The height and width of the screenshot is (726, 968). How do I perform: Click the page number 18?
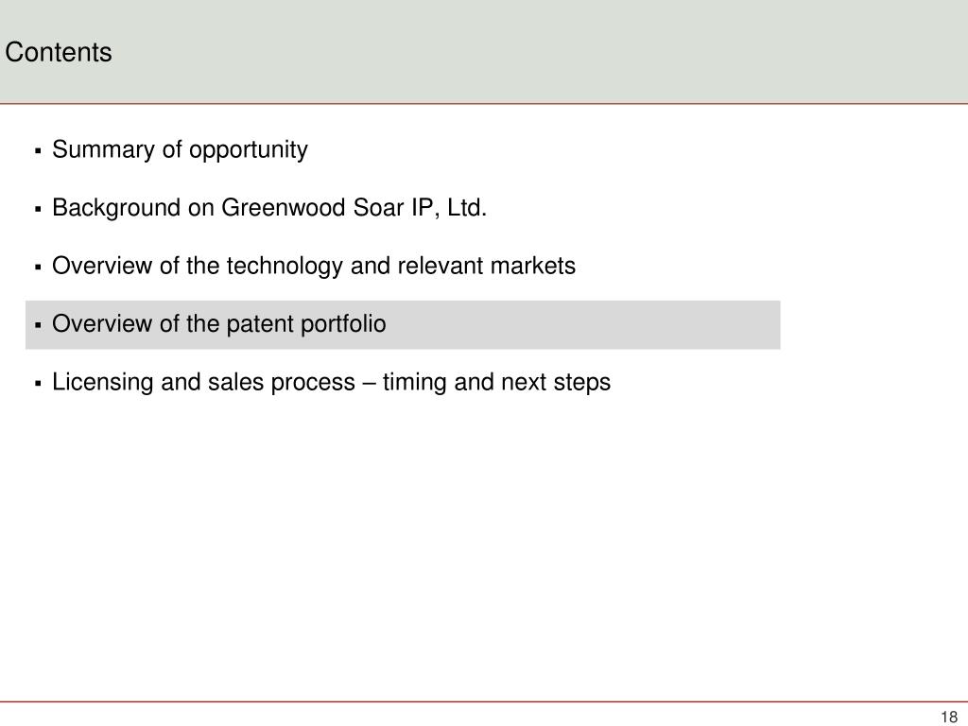949,717
